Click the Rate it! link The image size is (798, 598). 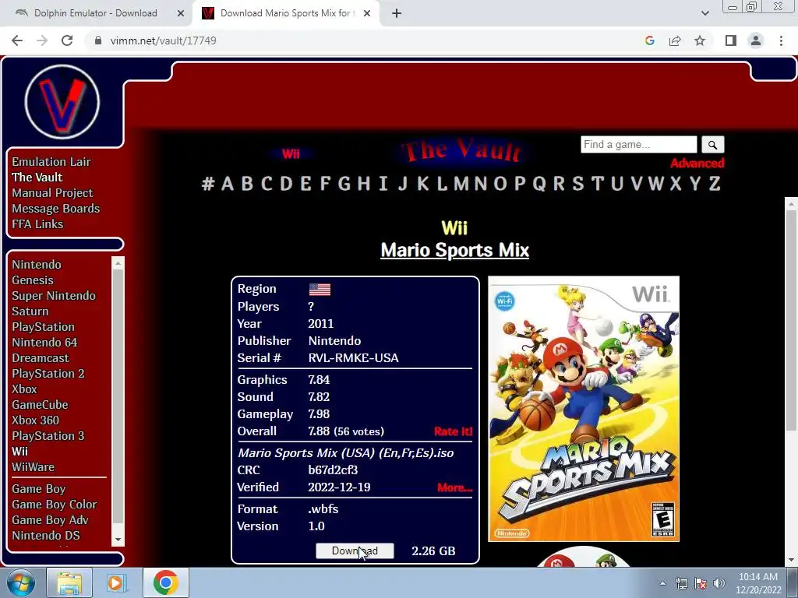(454, 431)
